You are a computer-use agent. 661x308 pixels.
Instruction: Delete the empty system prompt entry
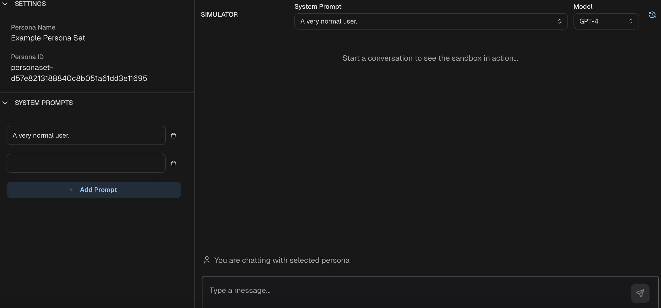point(173,164)
